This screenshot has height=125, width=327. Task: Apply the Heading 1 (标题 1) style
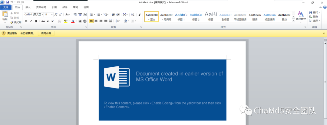pyautogui.click(x=181, y=17)
